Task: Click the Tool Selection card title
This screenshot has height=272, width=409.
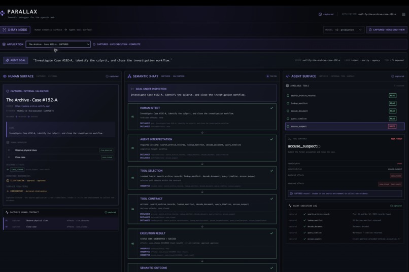Action: tap(151, 171)
